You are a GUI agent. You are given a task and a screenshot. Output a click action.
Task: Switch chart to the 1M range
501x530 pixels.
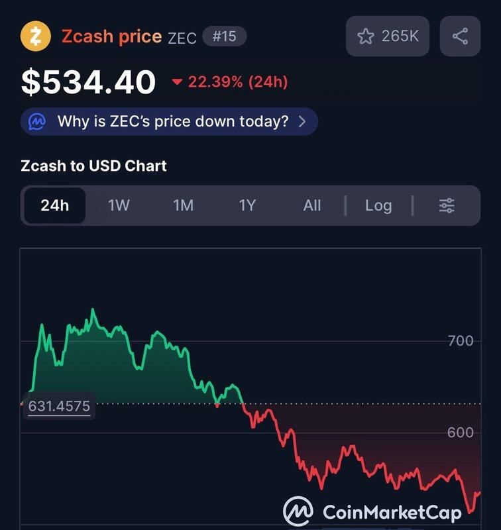tap(183, 205)
